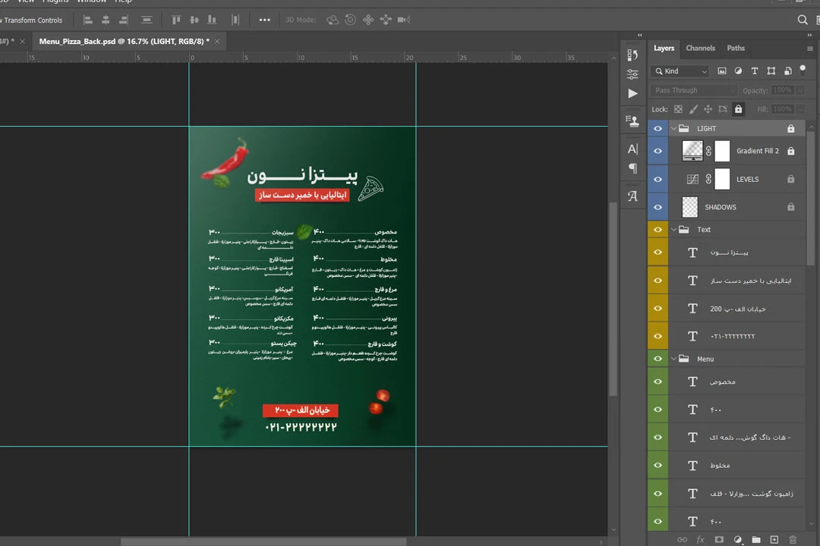The height and width of the screenshot is (546, 820).
Task: Click lock image pixels brush icon
Action: [693, 109]
